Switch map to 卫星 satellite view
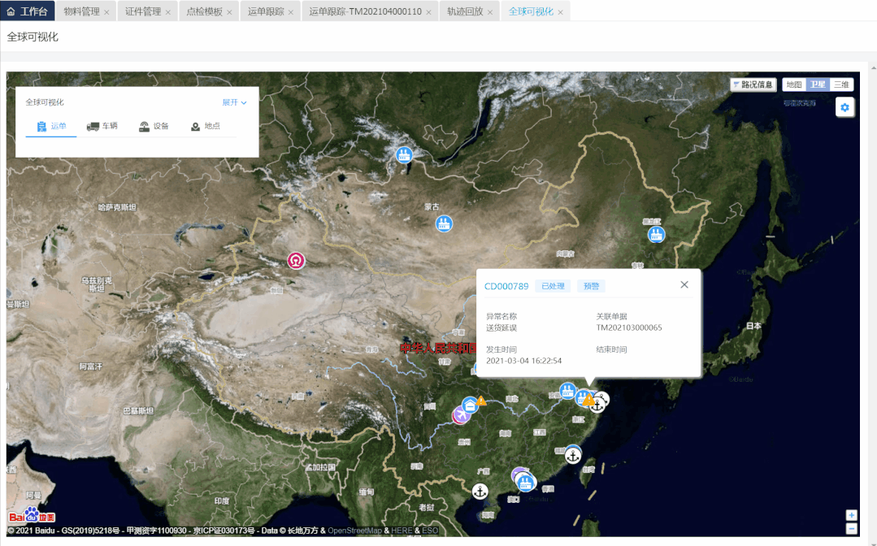877x546 pixels. coord(817,84)
